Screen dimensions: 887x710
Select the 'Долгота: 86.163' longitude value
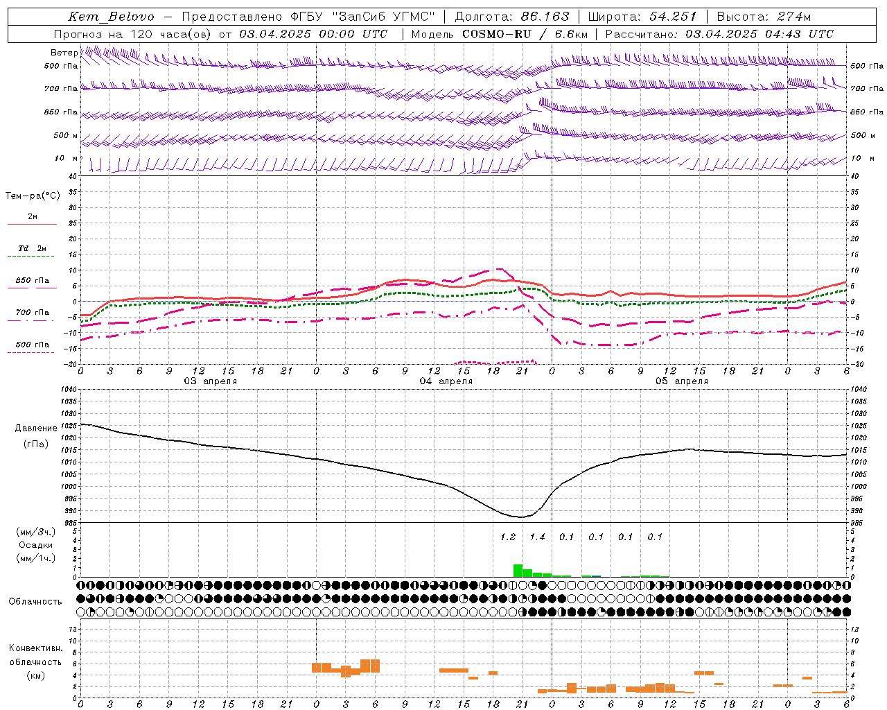(512, 17)
